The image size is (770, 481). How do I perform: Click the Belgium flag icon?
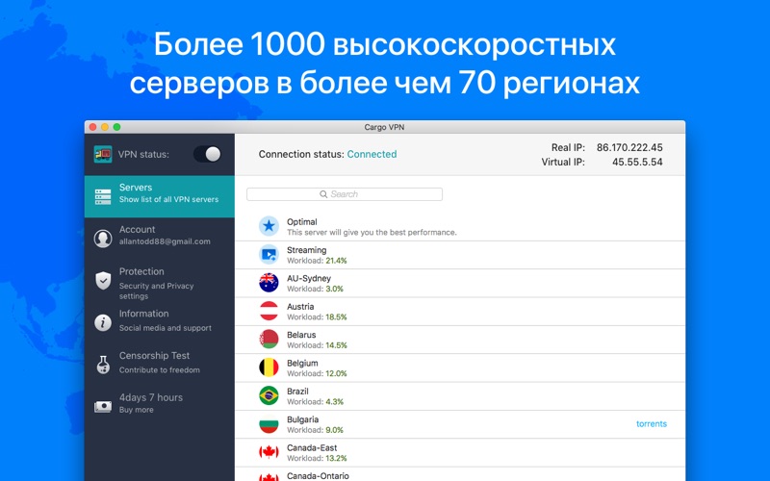[269, 367]
